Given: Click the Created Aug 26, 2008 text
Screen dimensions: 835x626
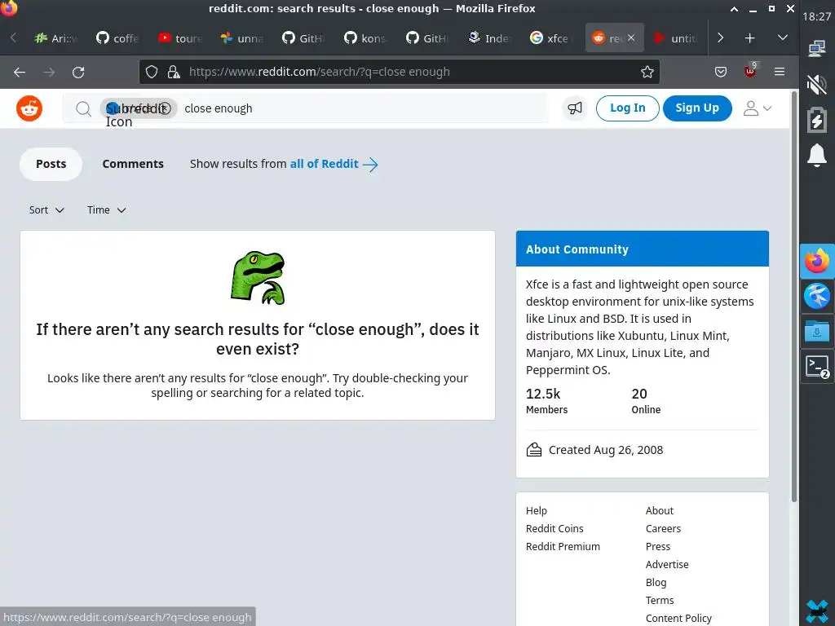Looking at the screenshot, I should [606, 450].
